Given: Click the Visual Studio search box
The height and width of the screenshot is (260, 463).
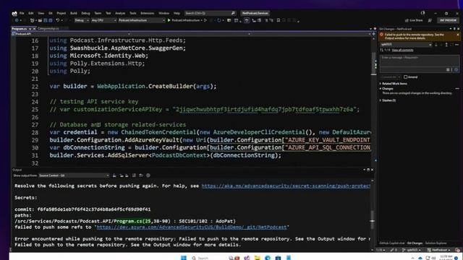Looking at the screenshot, I should tap(210, 13).
